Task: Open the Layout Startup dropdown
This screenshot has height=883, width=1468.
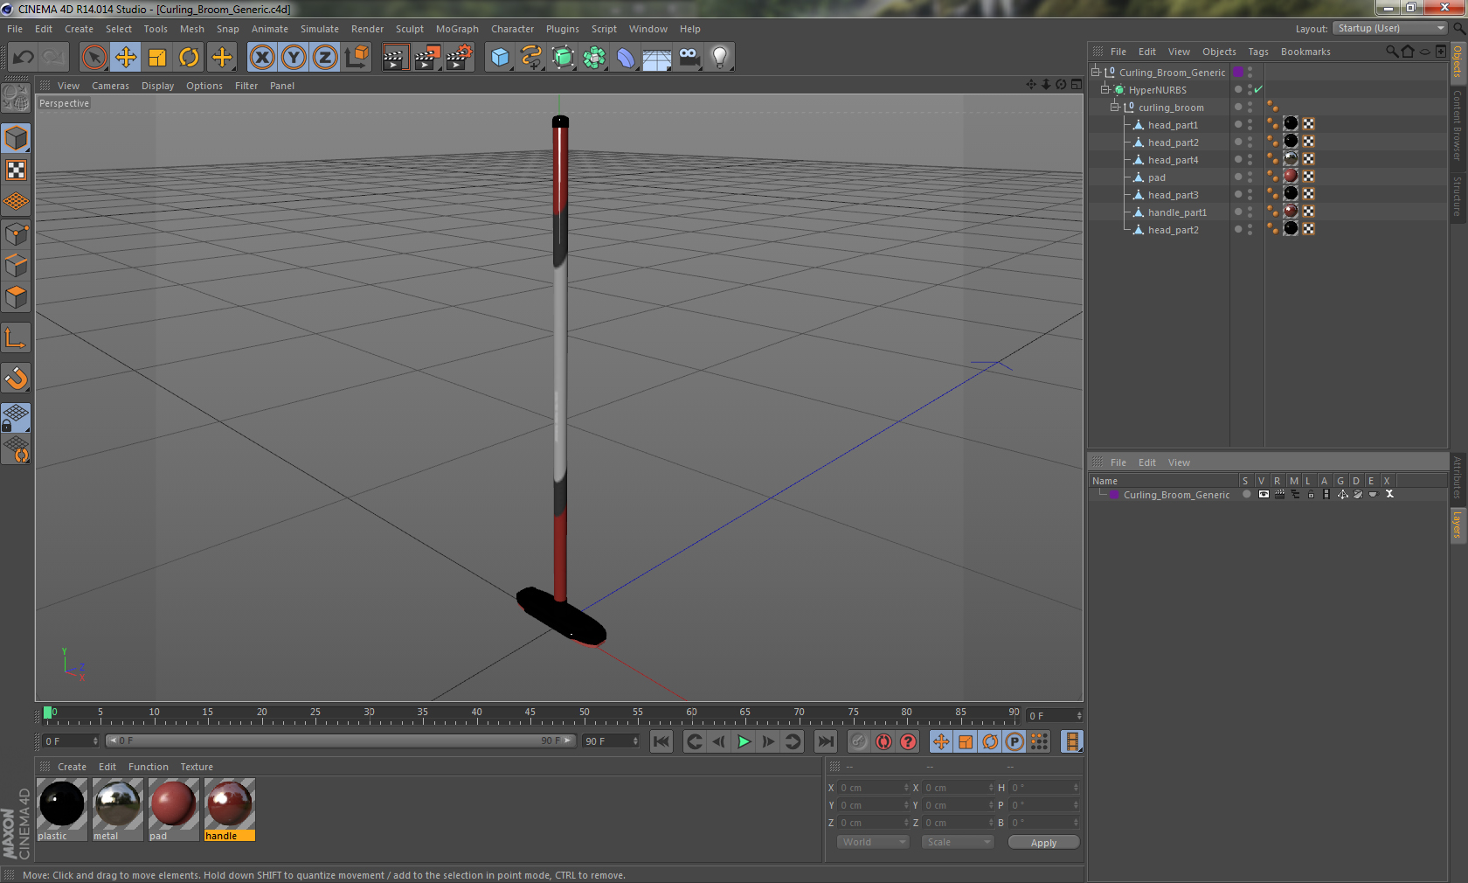Action: 1390,28
